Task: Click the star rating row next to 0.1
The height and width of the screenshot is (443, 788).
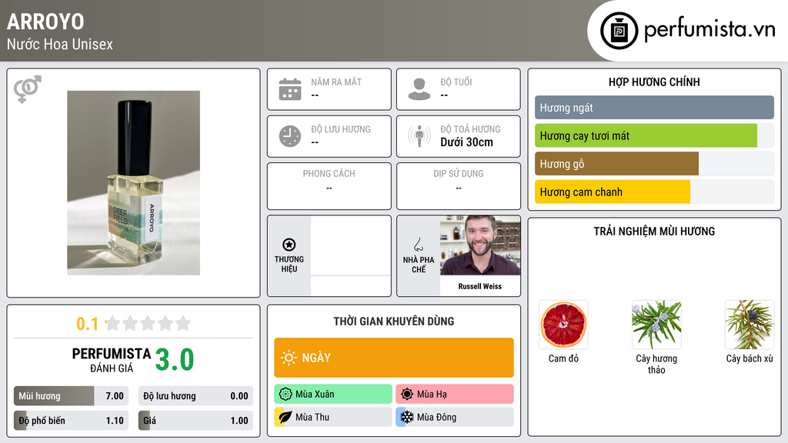Action: click(x=149, y=323)
